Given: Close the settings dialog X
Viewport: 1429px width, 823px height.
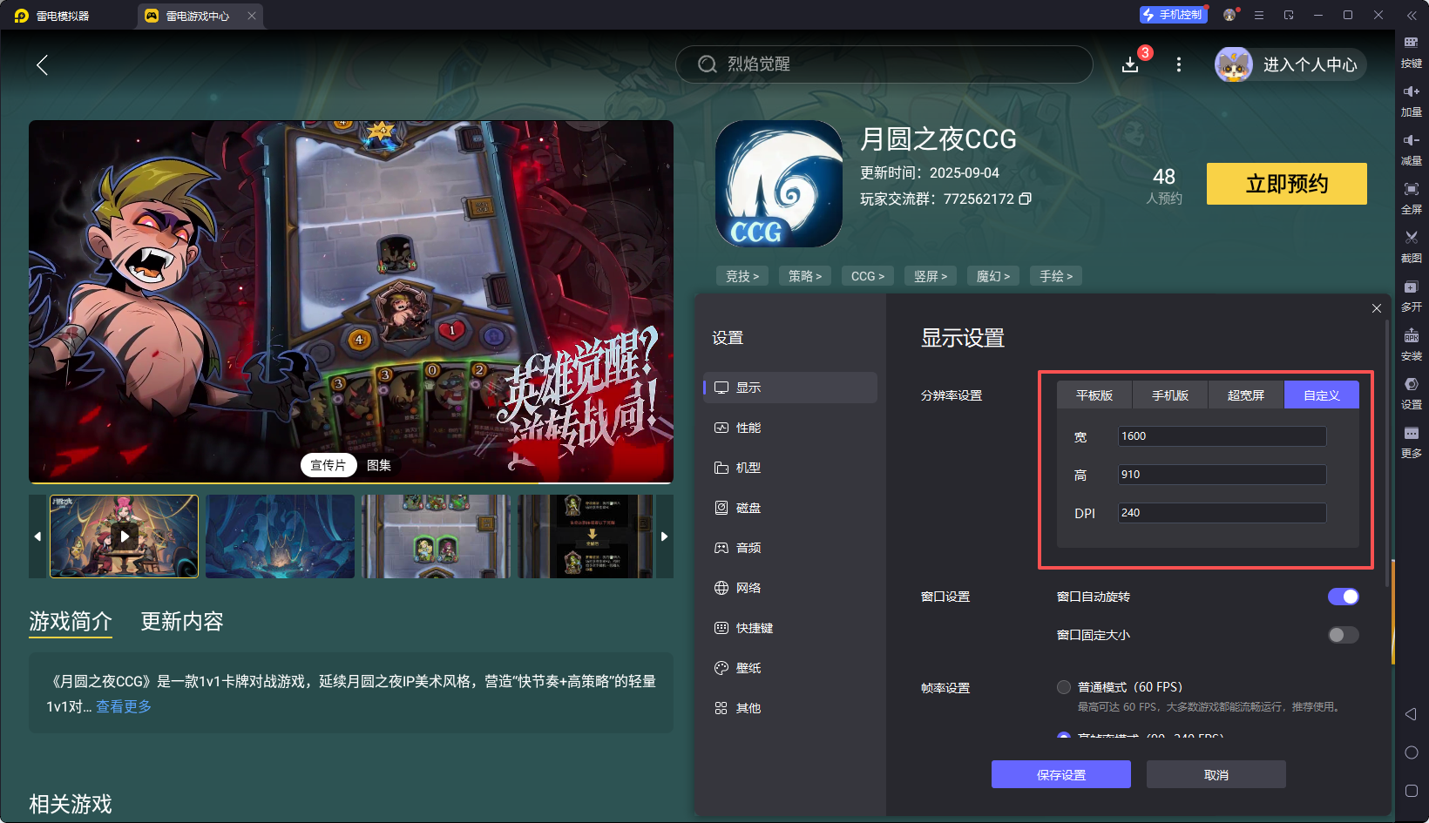Looking at the screenshot, I should tap(1377, 308).
